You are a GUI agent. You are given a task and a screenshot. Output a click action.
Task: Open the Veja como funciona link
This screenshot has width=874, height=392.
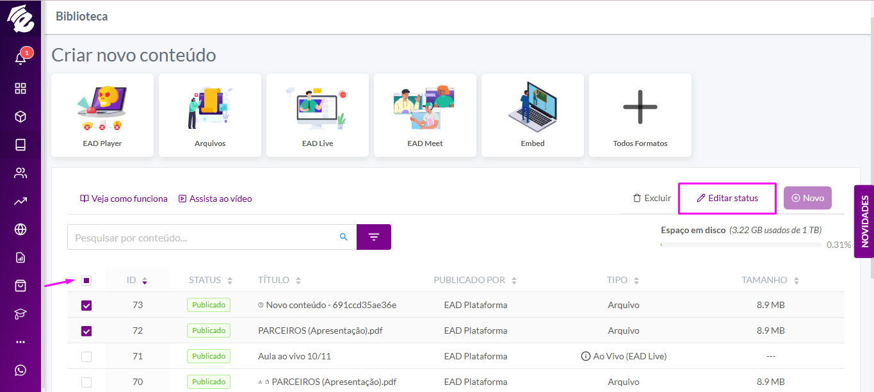point(124,199)
